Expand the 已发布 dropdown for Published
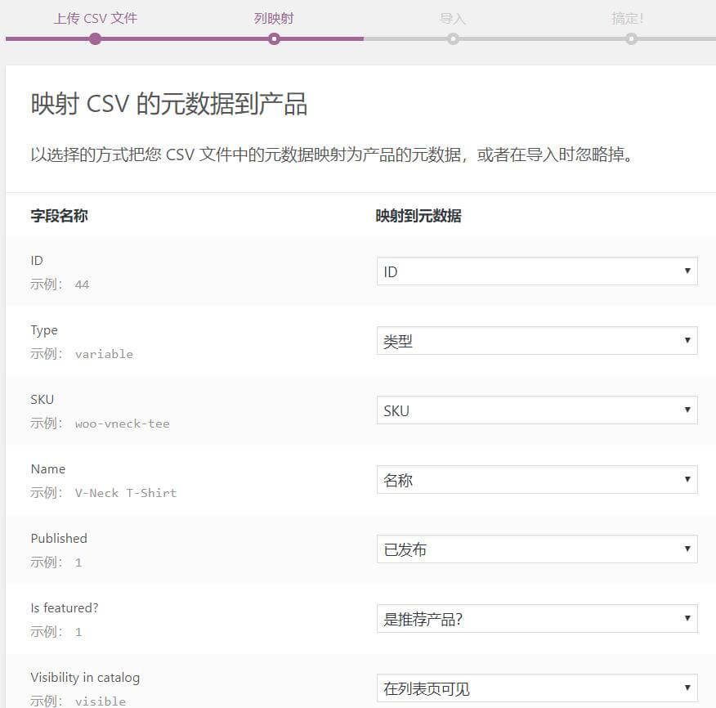 pyautogui.click(x=536, y=549)
